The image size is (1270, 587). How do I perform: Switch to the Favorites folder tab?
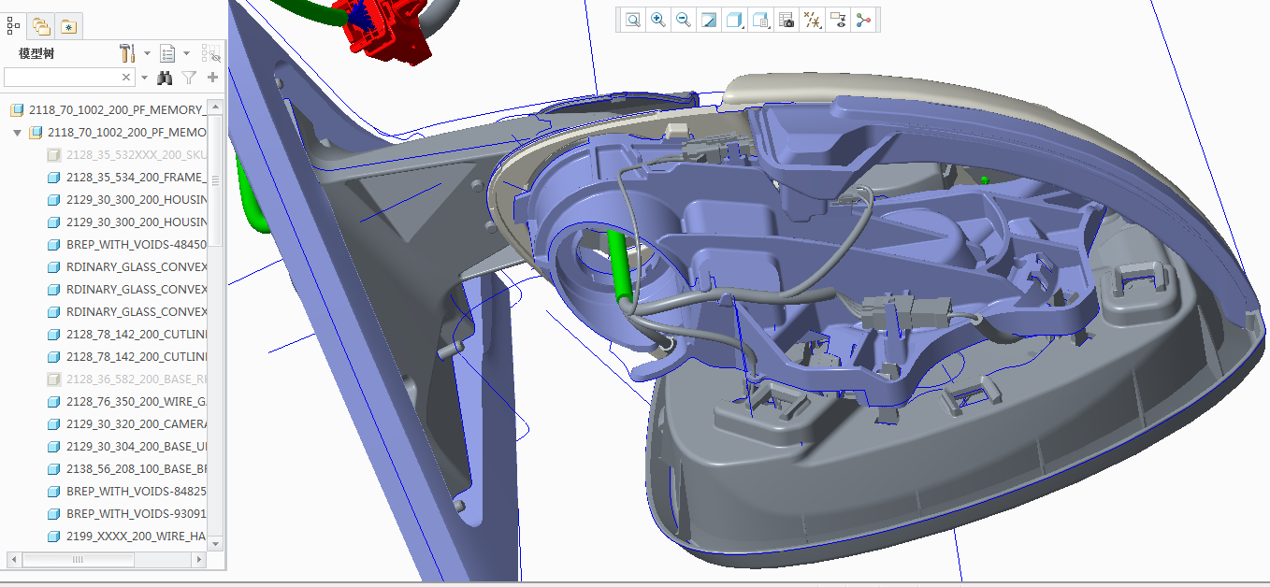click(x=68, y=26)
